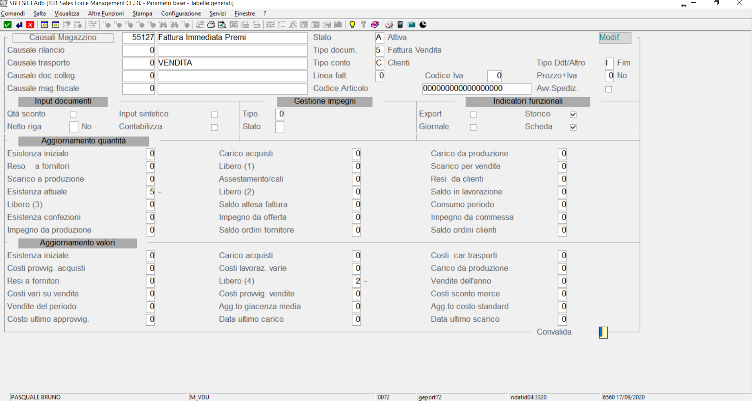Click the yellow lightbulb icon
752x401 pixels.
(352, 25)
